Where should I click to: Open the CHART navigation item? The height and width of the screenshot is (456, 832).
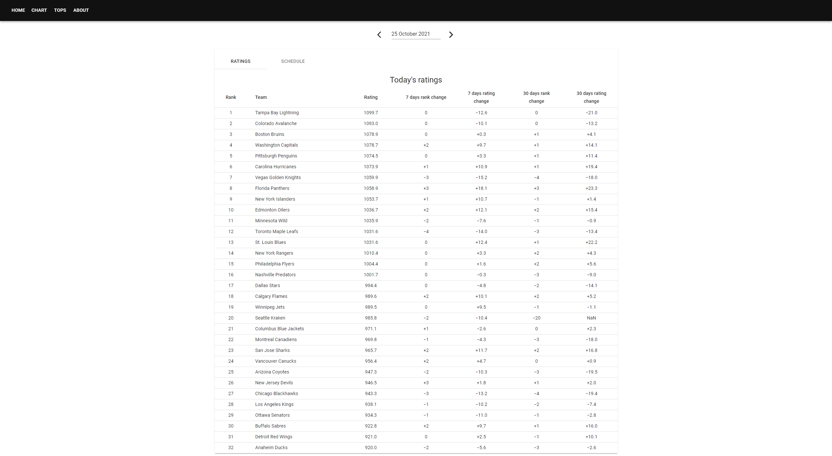[39, 10]
